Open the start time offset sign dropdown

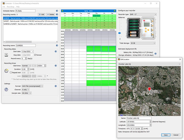(34, 66)
